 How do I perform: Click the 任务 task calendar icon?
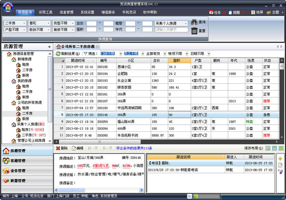211,12
